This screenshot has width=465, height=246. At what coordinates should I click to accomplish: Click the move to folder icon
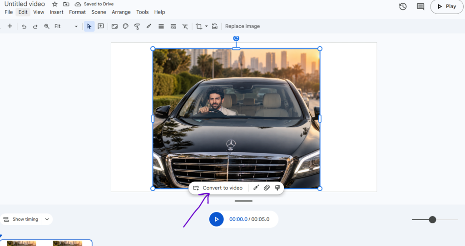66,4
